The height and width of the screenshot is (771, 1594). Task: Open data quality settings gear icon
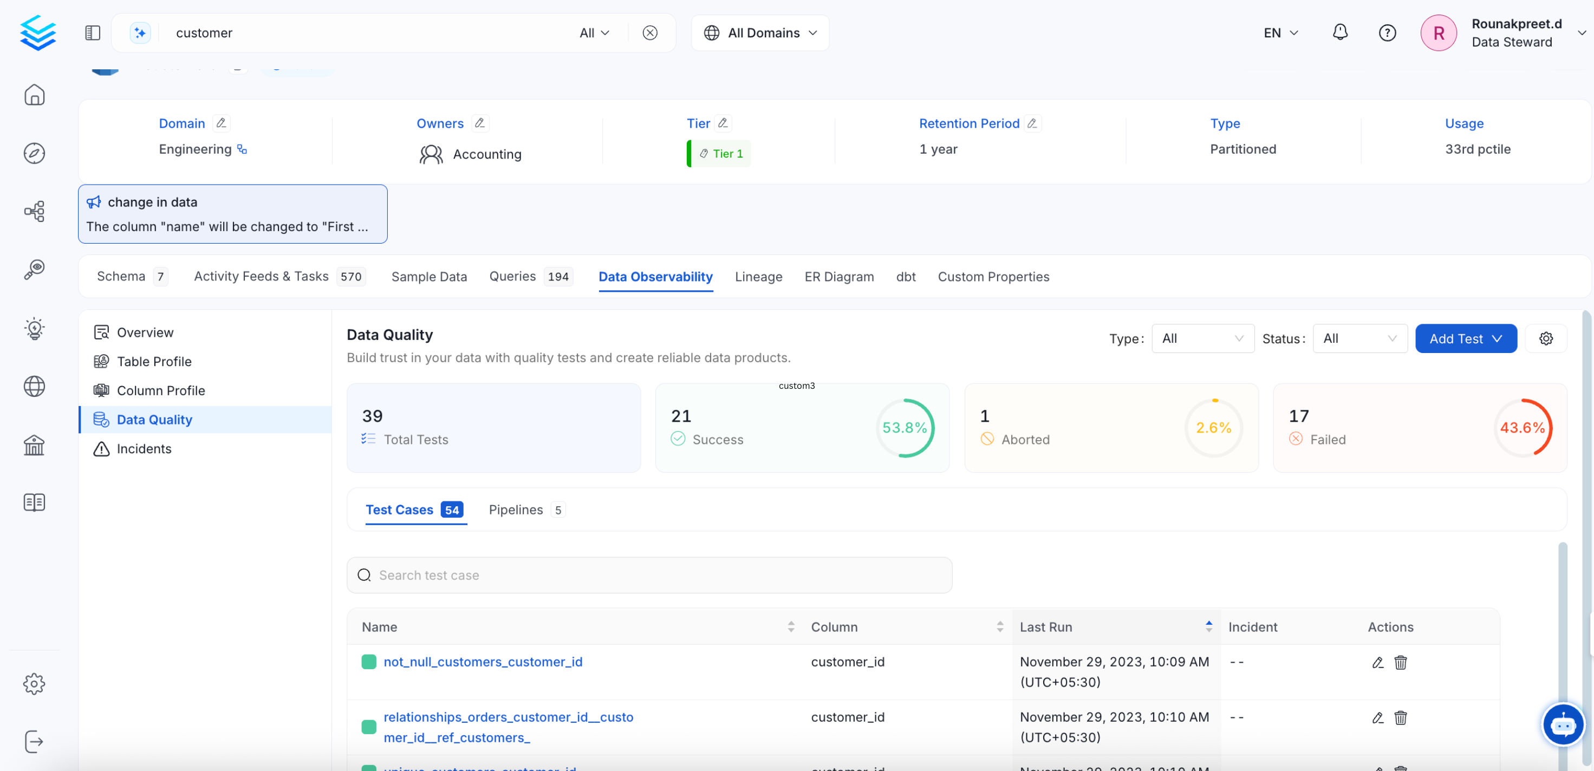pyautogui.click(x=1546, y=338)
